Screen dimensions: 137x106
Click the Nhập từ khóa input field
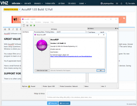[91, 94]
